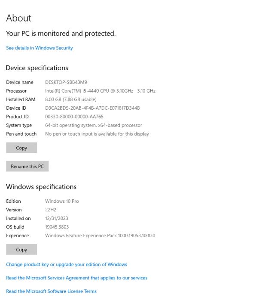Screen dimensions: 262x297
Task: Click the 64-bit operating system text
Action: point(93,125)
